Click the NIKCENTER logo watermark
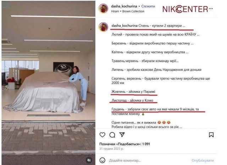This screenshot has height=165, width=227. point(185,9)
